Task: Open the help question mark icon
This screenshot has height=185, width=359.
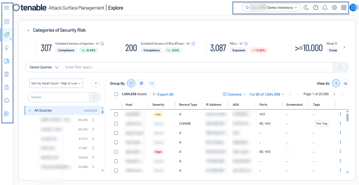Action: [x=315, y=8]
